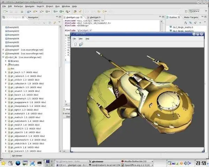Image resolution: width=209 pixels, height=167 pixels.
Task: Switch to virtual desktop 2 in pager
Action: pos(52,161)
